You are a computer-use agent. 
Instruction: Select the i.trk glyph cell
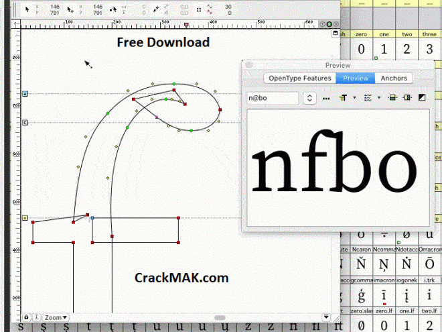pos(429,292)
